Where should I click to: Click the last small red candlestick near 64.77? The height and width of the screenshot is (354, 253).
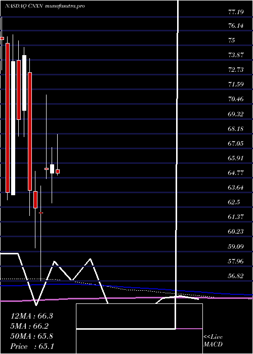[58, 171]
